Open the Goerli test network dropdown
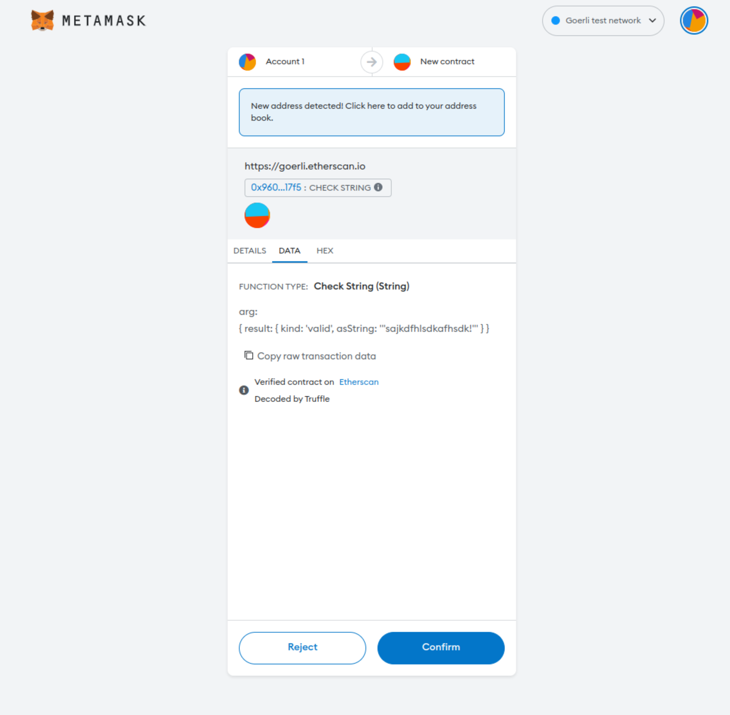 pos(603,20)
